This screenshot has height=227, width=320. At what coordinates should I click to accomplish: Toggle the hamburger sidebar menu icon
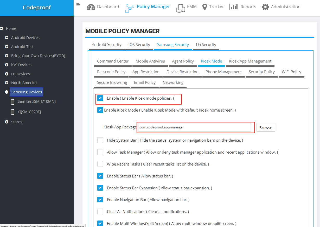[x=78, y=4]
